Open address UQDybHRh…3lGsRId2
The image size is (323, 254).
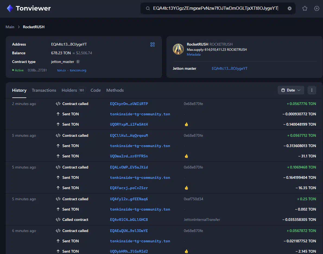tap(129, 251)
